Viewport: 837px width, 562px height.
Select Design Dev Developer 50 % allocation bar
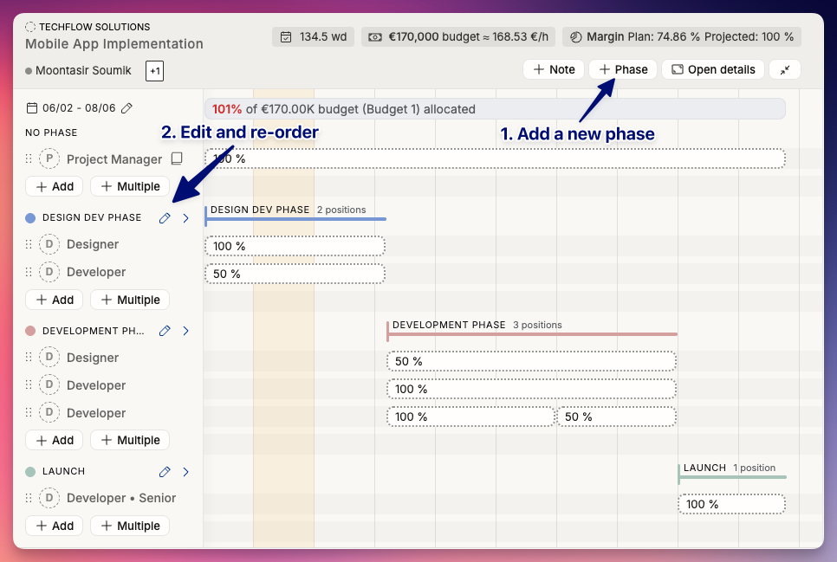coord(295,274)
